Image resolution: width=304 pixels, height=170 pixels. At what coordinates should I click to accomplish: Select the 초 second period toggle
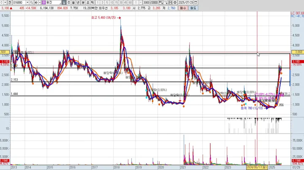coord(88,3)
